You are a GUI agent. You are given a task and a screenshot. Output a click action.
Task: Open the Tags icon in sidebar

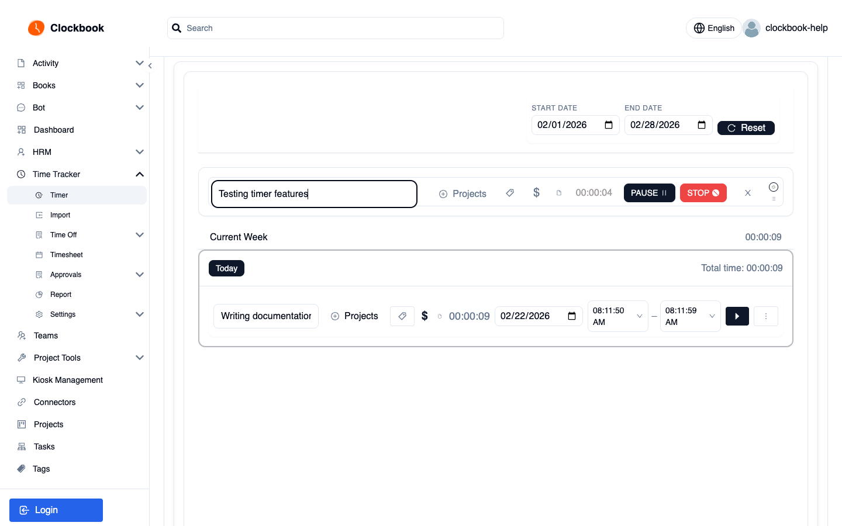click(21, 469)
